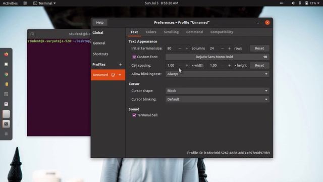The width and height of the screenshot is (323, 182).
Task: Open the Cursor shape dropdown
Action: point(218,91)
